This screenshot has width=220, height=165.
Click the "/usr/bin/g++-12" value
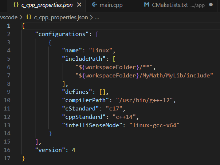click(x=144, y=100)
